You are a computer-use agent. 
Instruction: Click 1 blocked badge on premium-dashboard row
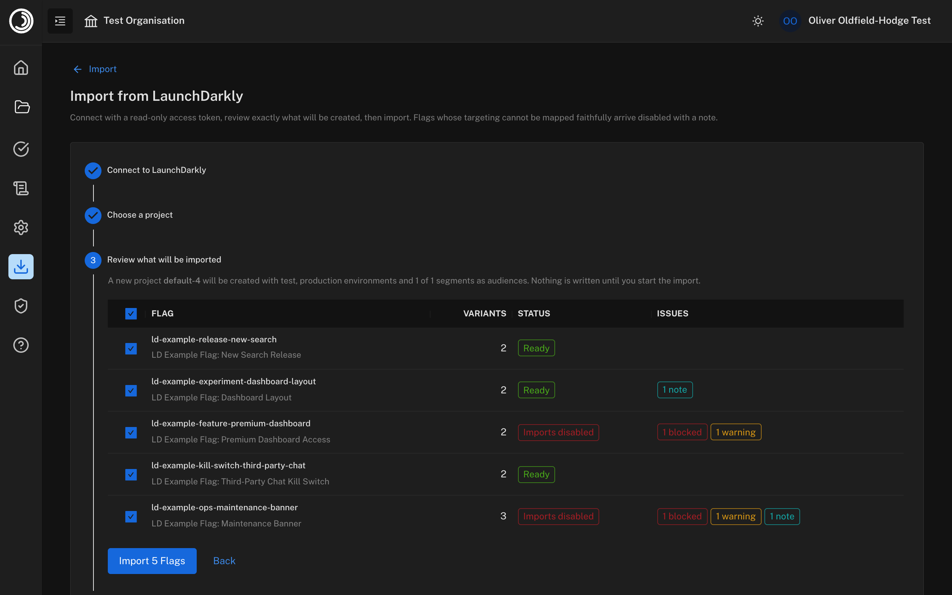(682, 432)
